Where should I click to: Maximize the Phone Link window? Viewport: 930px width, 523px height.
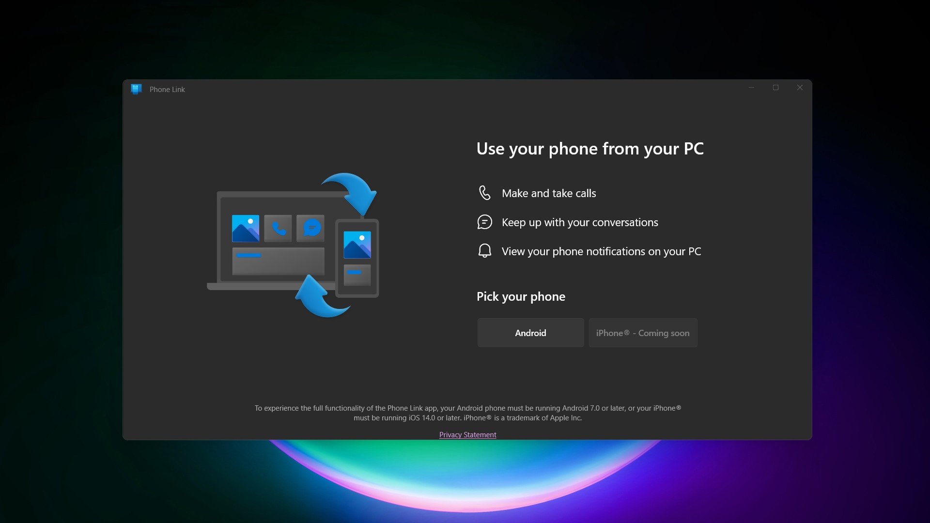click(775, 88)
